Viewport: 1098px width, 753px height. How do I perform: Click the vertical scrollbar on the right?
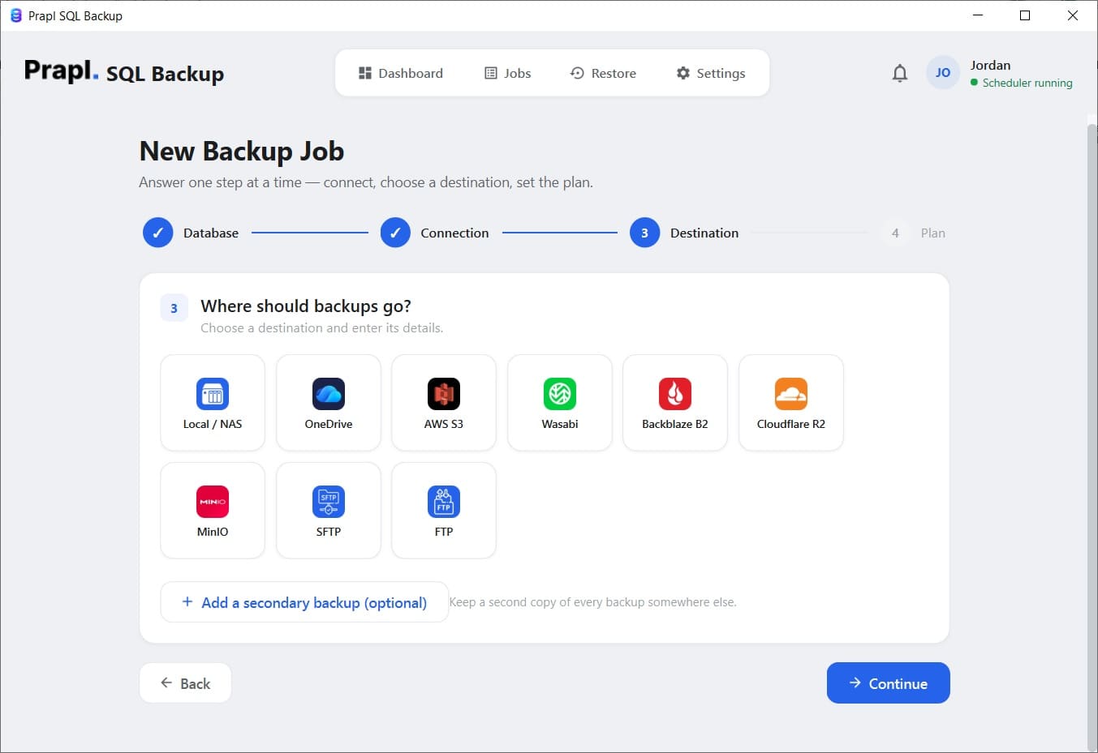coord(1092,438)
